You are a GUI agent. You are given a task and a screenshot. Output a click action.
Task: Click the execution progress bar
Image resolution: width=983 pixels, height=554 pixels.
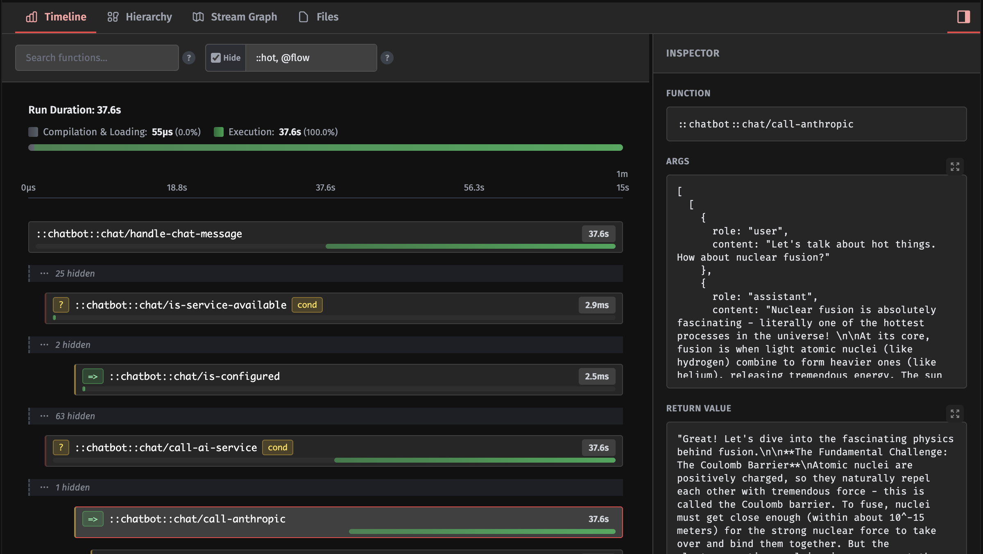click(325, 147)
